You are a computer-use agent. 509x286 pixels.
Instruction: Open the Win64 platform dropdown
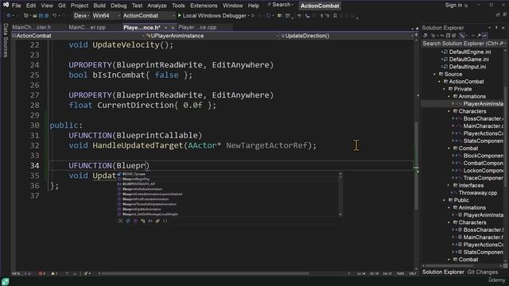point(106,16)
